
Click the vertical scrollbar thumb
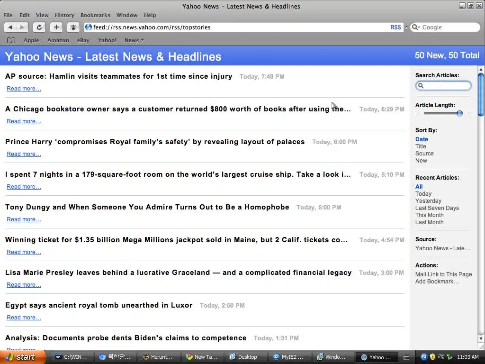(x=481, y=94)
